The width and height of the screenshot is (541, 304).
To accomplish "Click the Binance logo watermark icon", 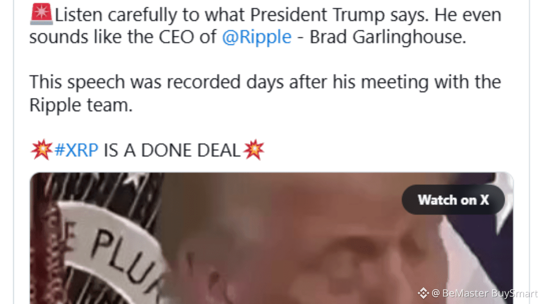I will coord(423,293).
